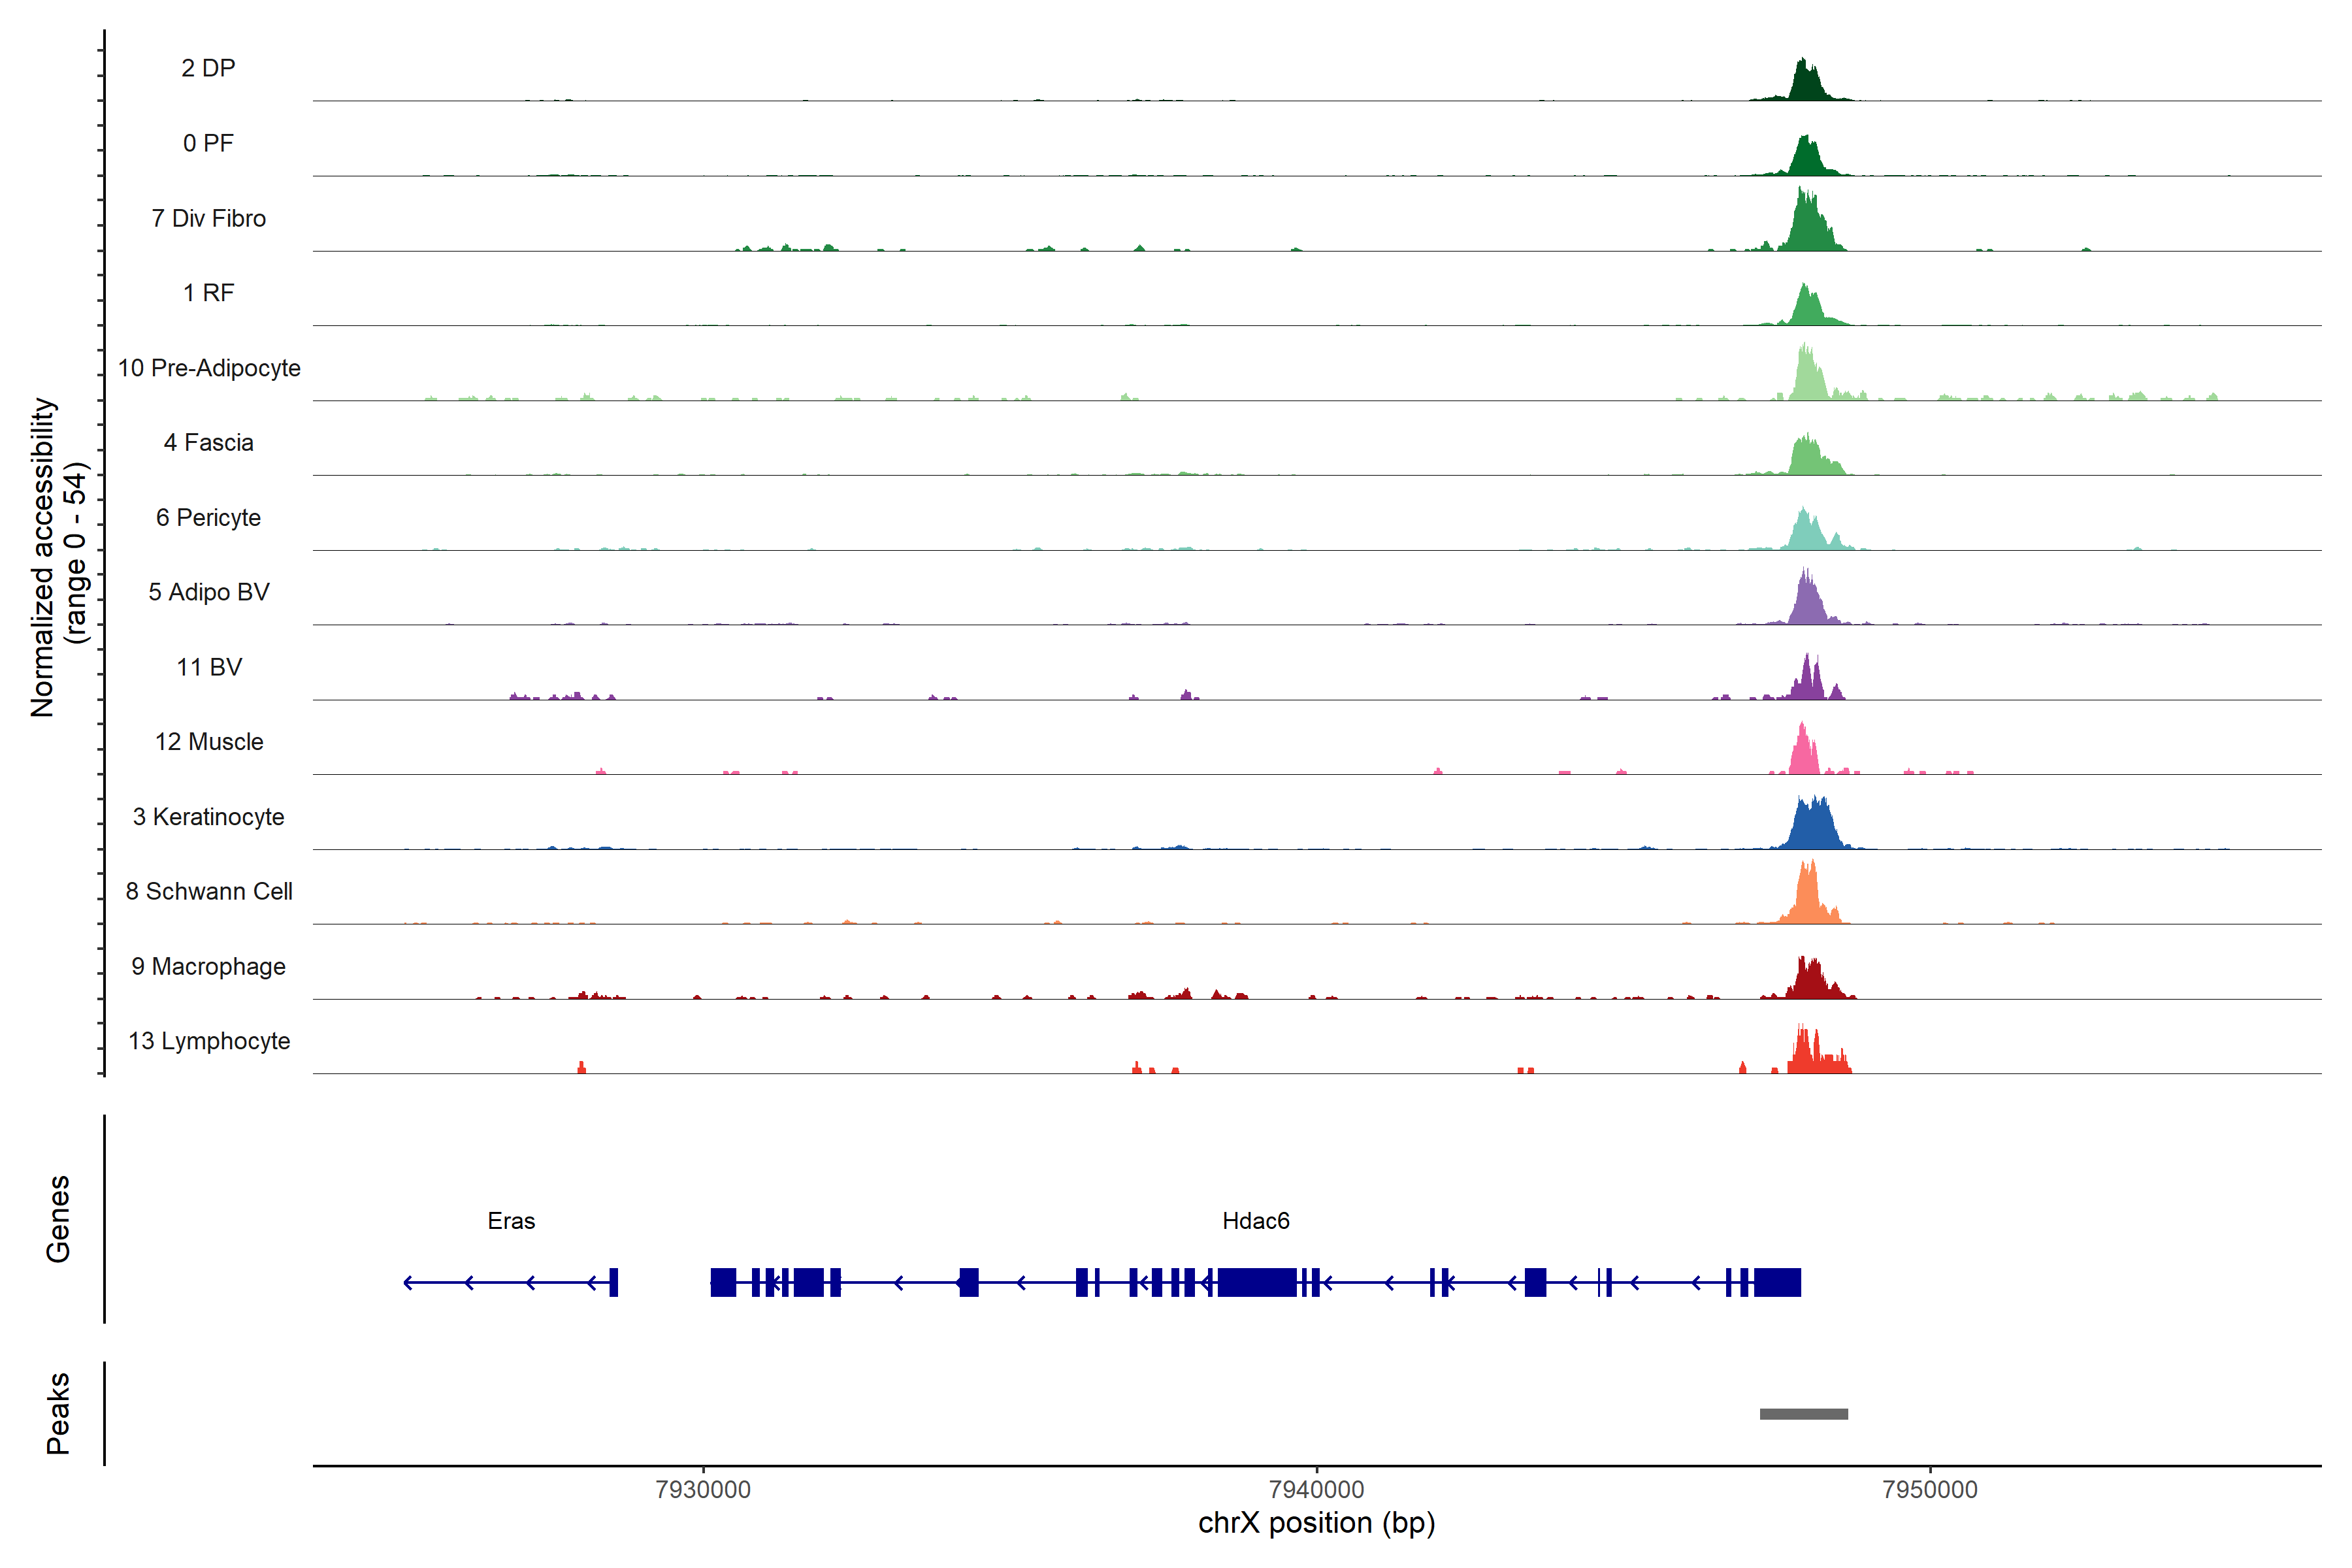Click the 7940000 axis tick label
Image resolution: width=2352 pixels, height=1568 pixels.
click(1316, 1489)
